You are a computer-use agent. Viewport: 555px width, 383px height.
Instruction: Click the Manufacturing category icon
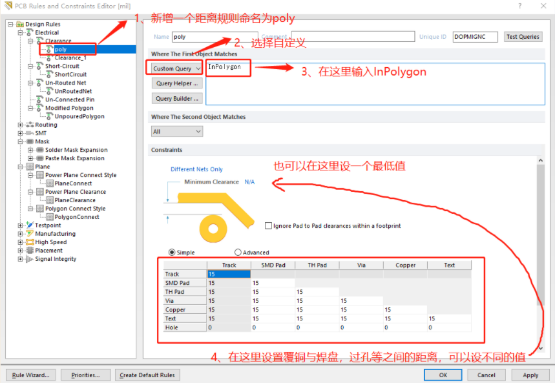[x=30, y=234]
